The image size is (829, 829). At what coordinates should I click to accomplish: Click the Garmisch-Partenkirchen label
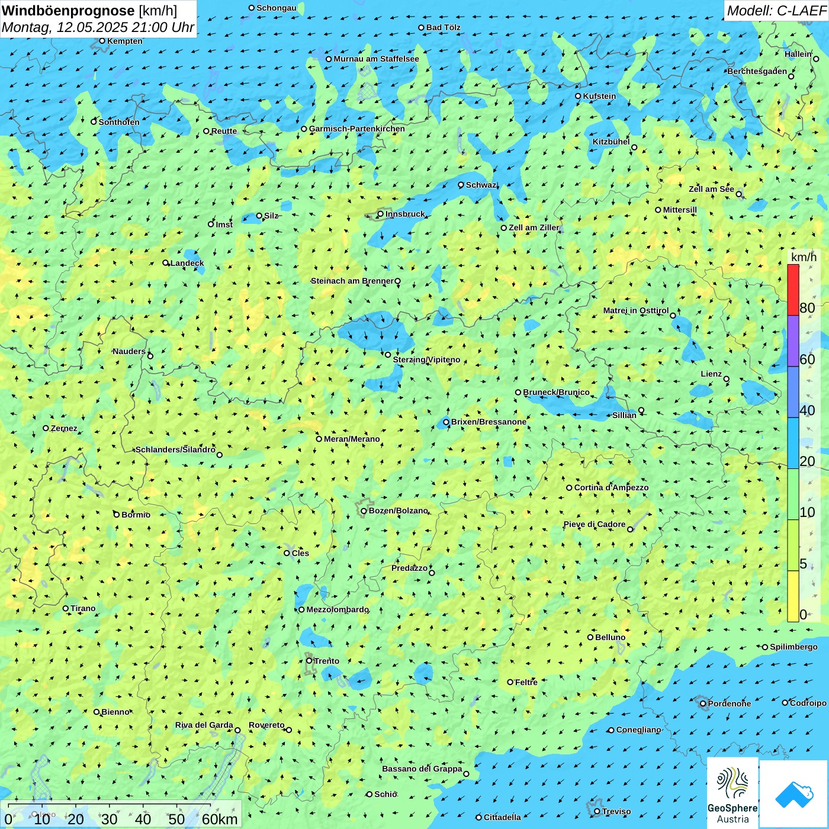pos(357,128)
